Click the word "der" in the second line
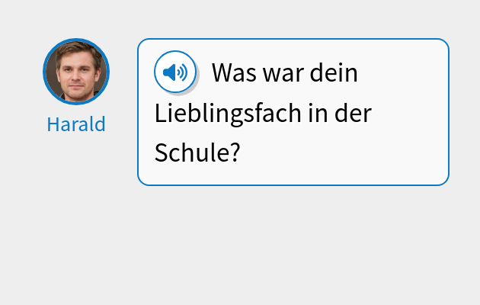The height and width of the screenshot is (305, 480). (353, 113)
